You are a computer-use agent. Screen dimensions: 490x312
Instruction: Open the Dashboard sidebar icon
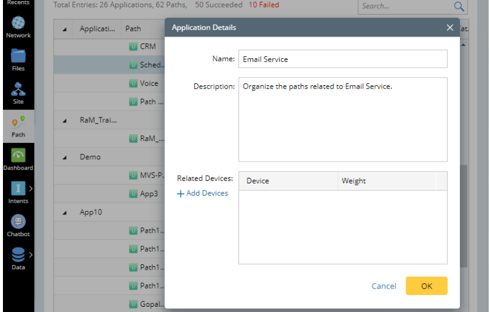18,158
